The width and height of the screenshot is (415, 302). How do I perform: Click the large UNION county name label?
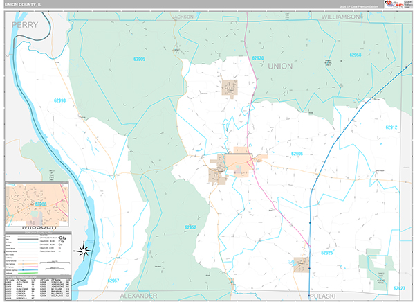(279, 66)
